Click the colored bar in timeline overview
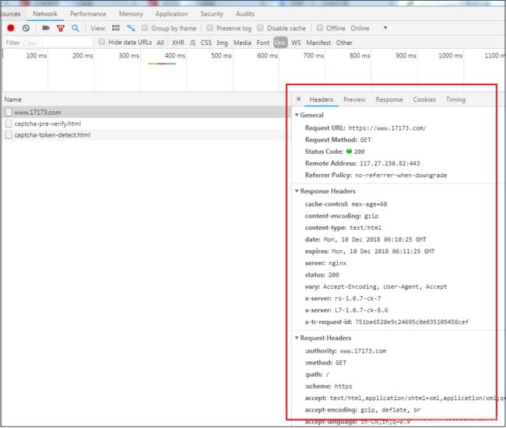The height and width of the screenshot is (428, 506). 162,64
